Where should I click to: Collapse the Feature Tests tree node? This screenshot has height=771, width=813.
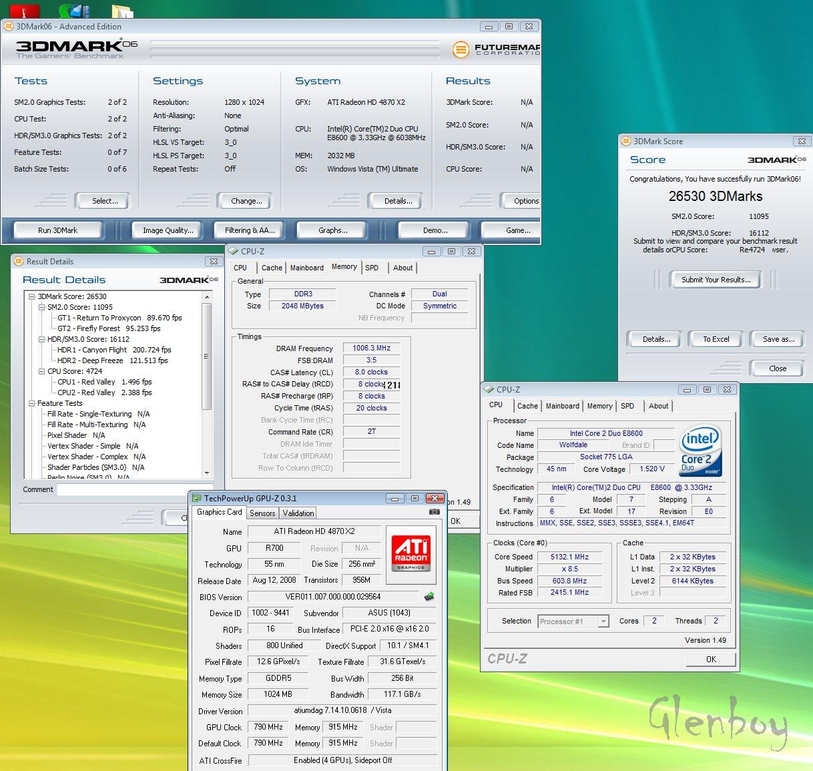click(31, 403)
